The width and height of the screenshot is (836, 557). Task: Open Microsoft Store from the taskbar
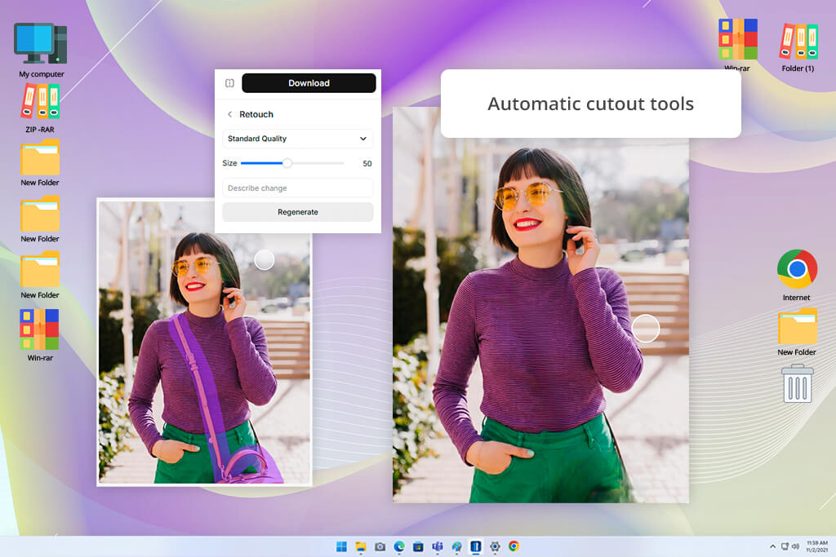click(x=419, y=546)
